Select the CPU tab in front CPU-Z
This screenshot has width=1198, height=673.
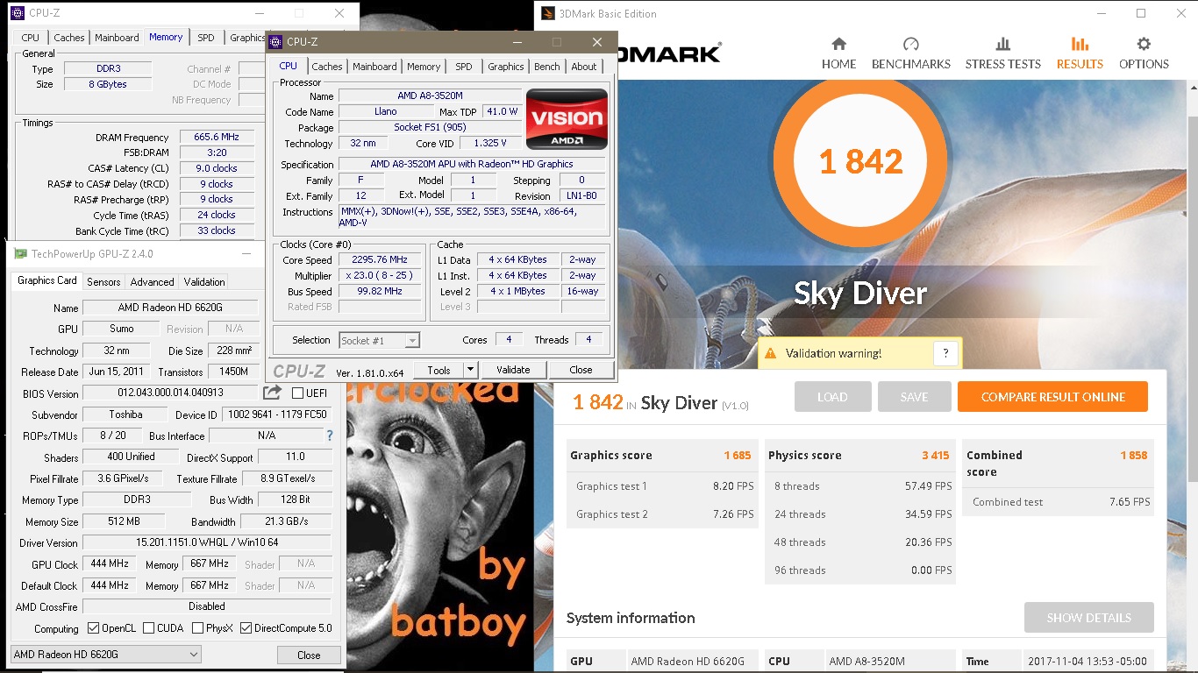coord(289,66)
